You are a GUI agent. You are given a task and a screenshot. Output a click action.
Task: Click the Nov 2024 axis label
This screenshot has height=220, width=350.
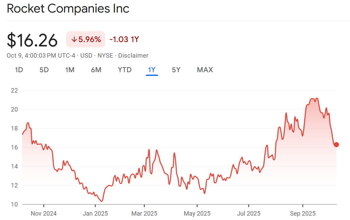point(44,214)
